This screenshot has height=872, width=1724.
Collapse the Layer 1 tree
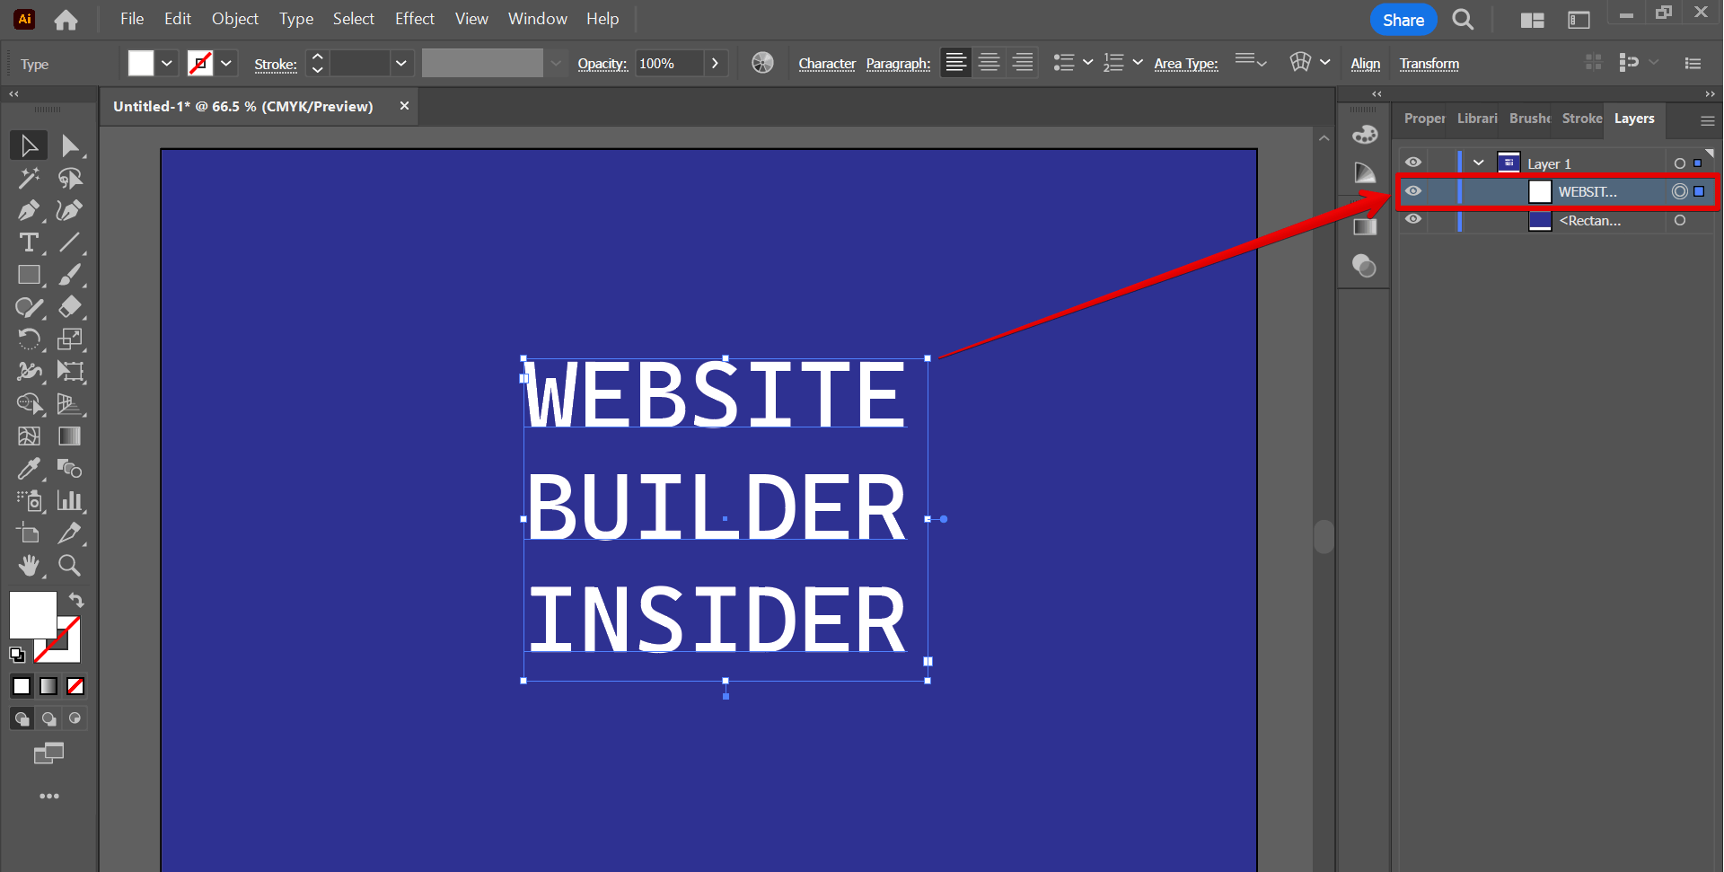pyautogui.click(x=1478, y=162)
